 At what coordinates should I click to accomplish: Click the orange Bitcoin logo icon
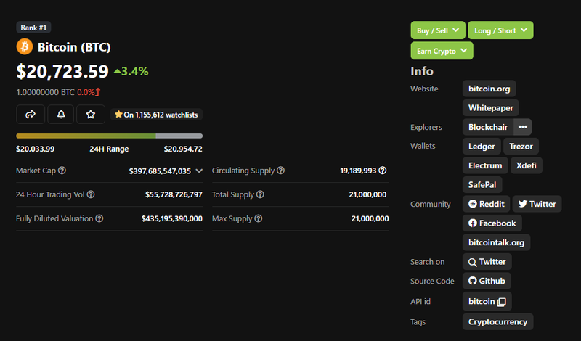tap(24, 47)
